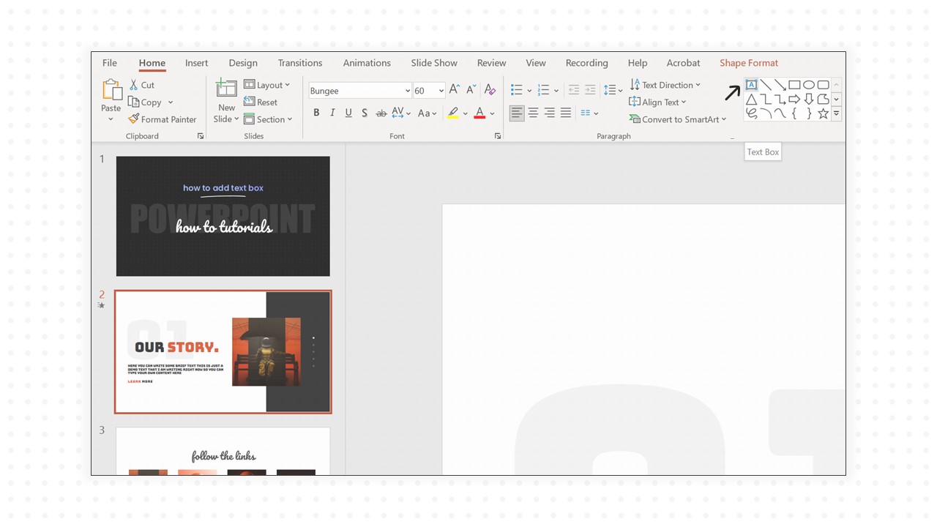Toggle Italic formatting
The width and height of the screenshot is (937, 527).
332,113
